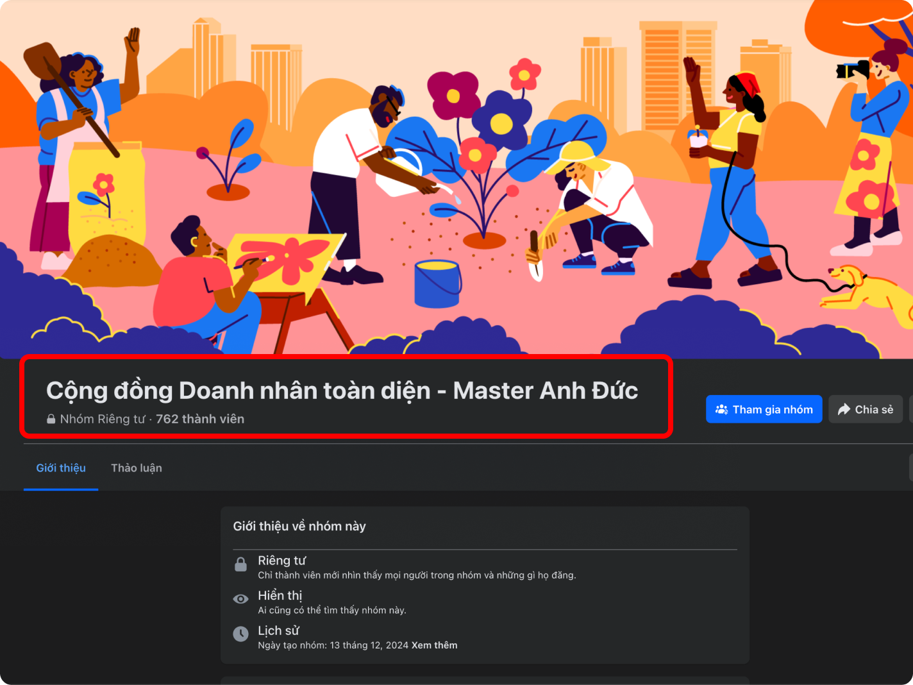Select the Giới thiệu tab
The image size is (913, 685).
point(61,468)
